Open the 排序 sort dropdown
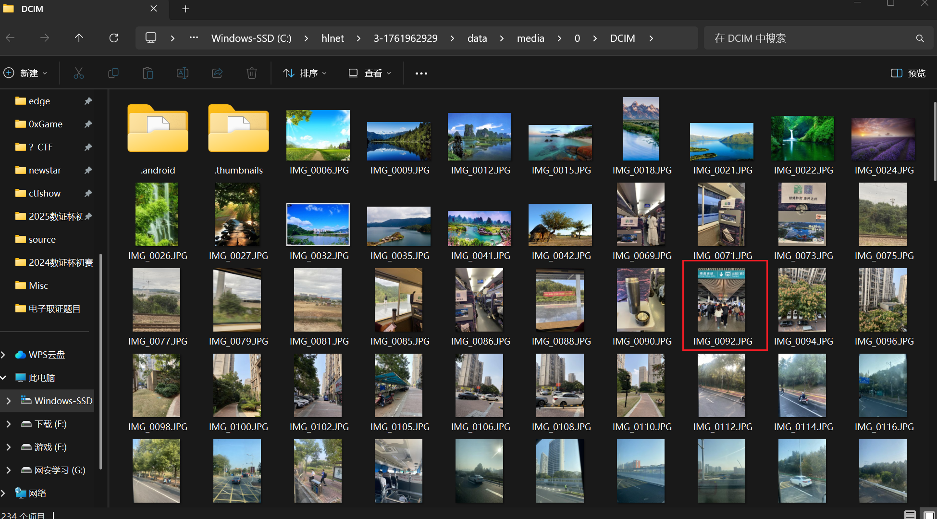The height and width of the screenshot is (519, 937). [x=305, y=73]
